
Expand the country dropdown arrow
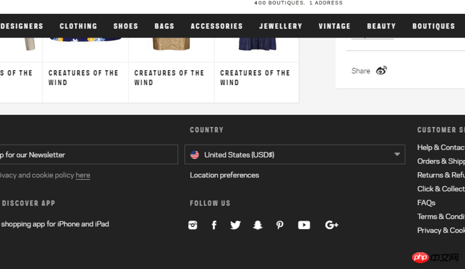398,155
